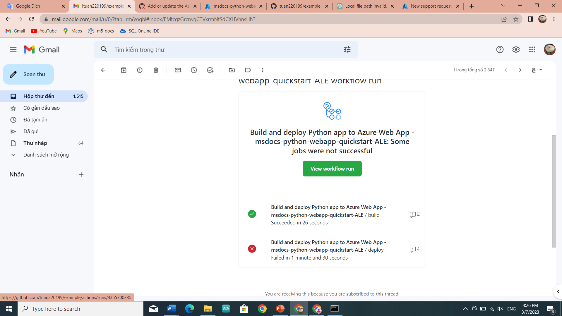This screenshot has width=562, height=316.
Task: Open Windows Start menu
Action: tap(9, 309)
